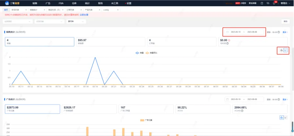Switch sales chart to line chart view
Screen dimensions: 294x136
pyautogui.click(x=285, y=50)
